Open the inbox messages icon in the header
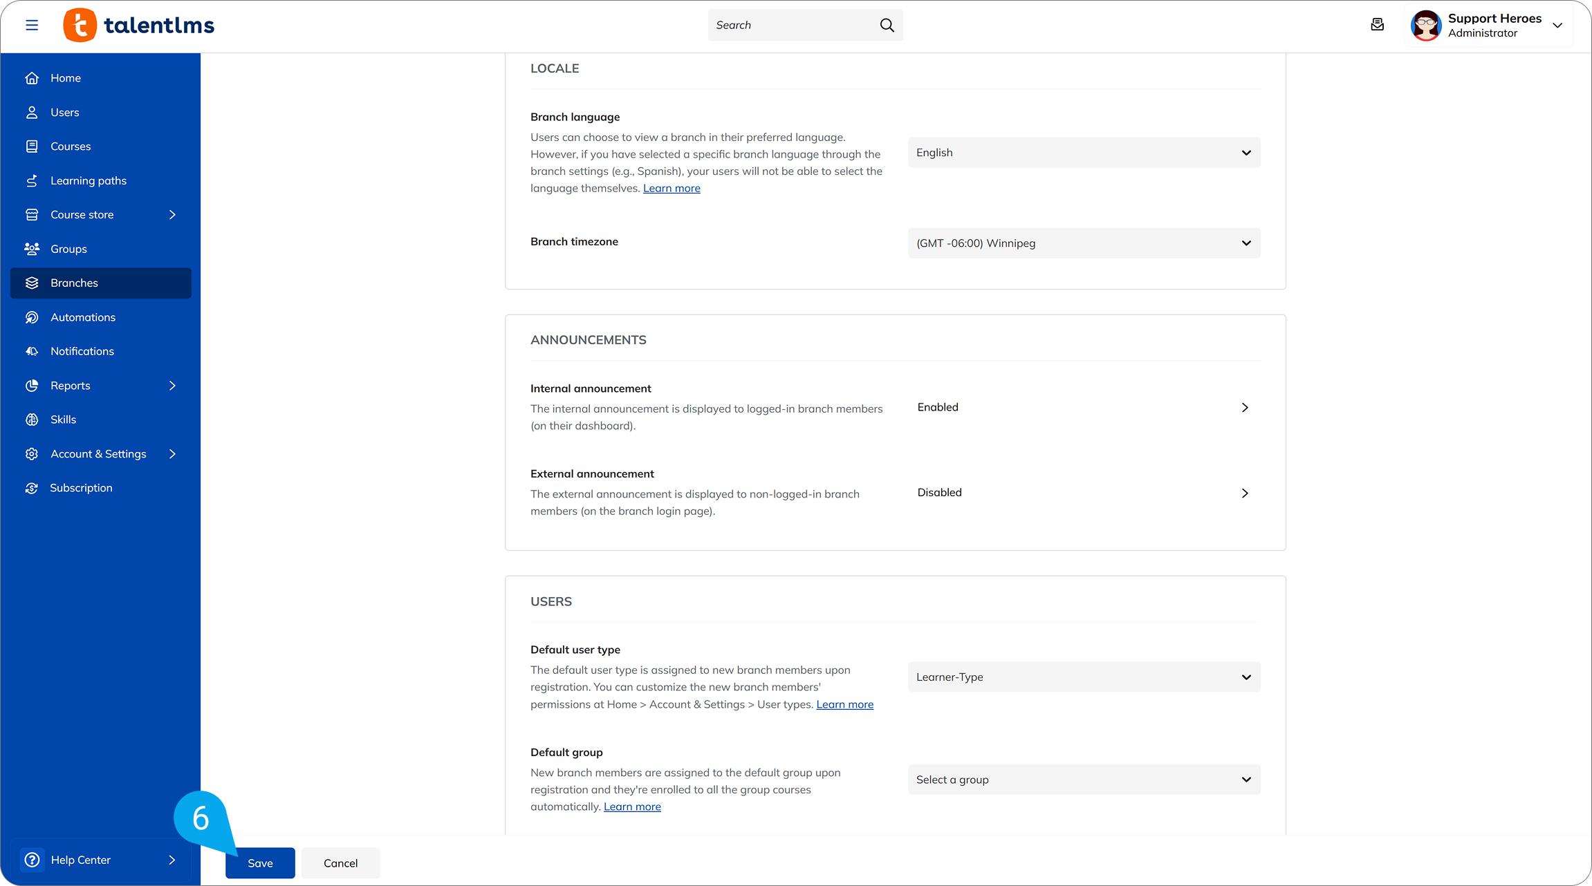This screenshot has height=886, width=1592. (1377, 25)
